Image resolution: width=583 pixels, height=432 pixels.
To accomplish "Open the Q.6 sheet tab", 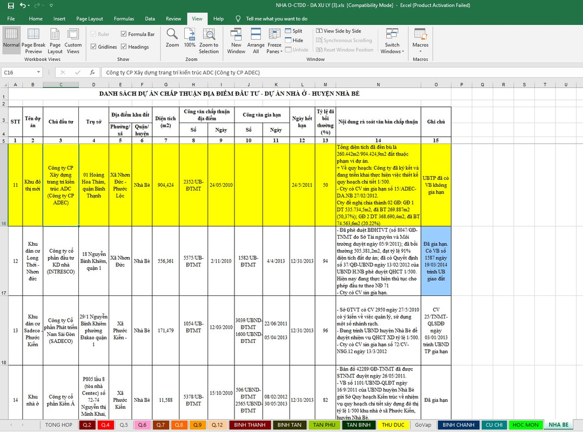I will click(142, 424).
